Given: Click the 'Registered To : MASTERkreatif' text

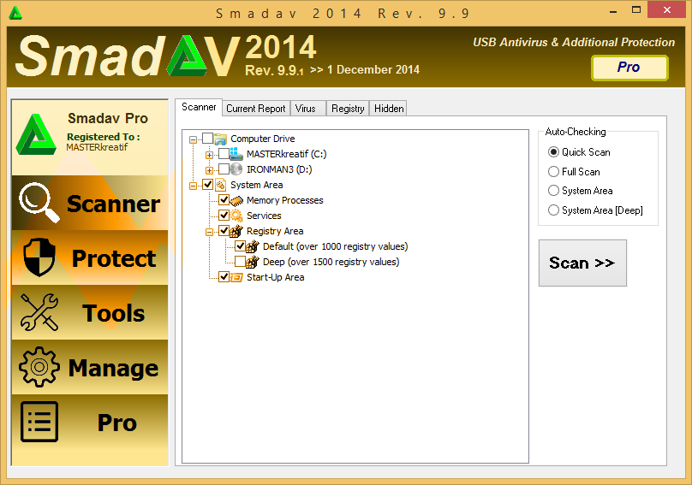Looking at the screenshot, I should click(104, 142).
